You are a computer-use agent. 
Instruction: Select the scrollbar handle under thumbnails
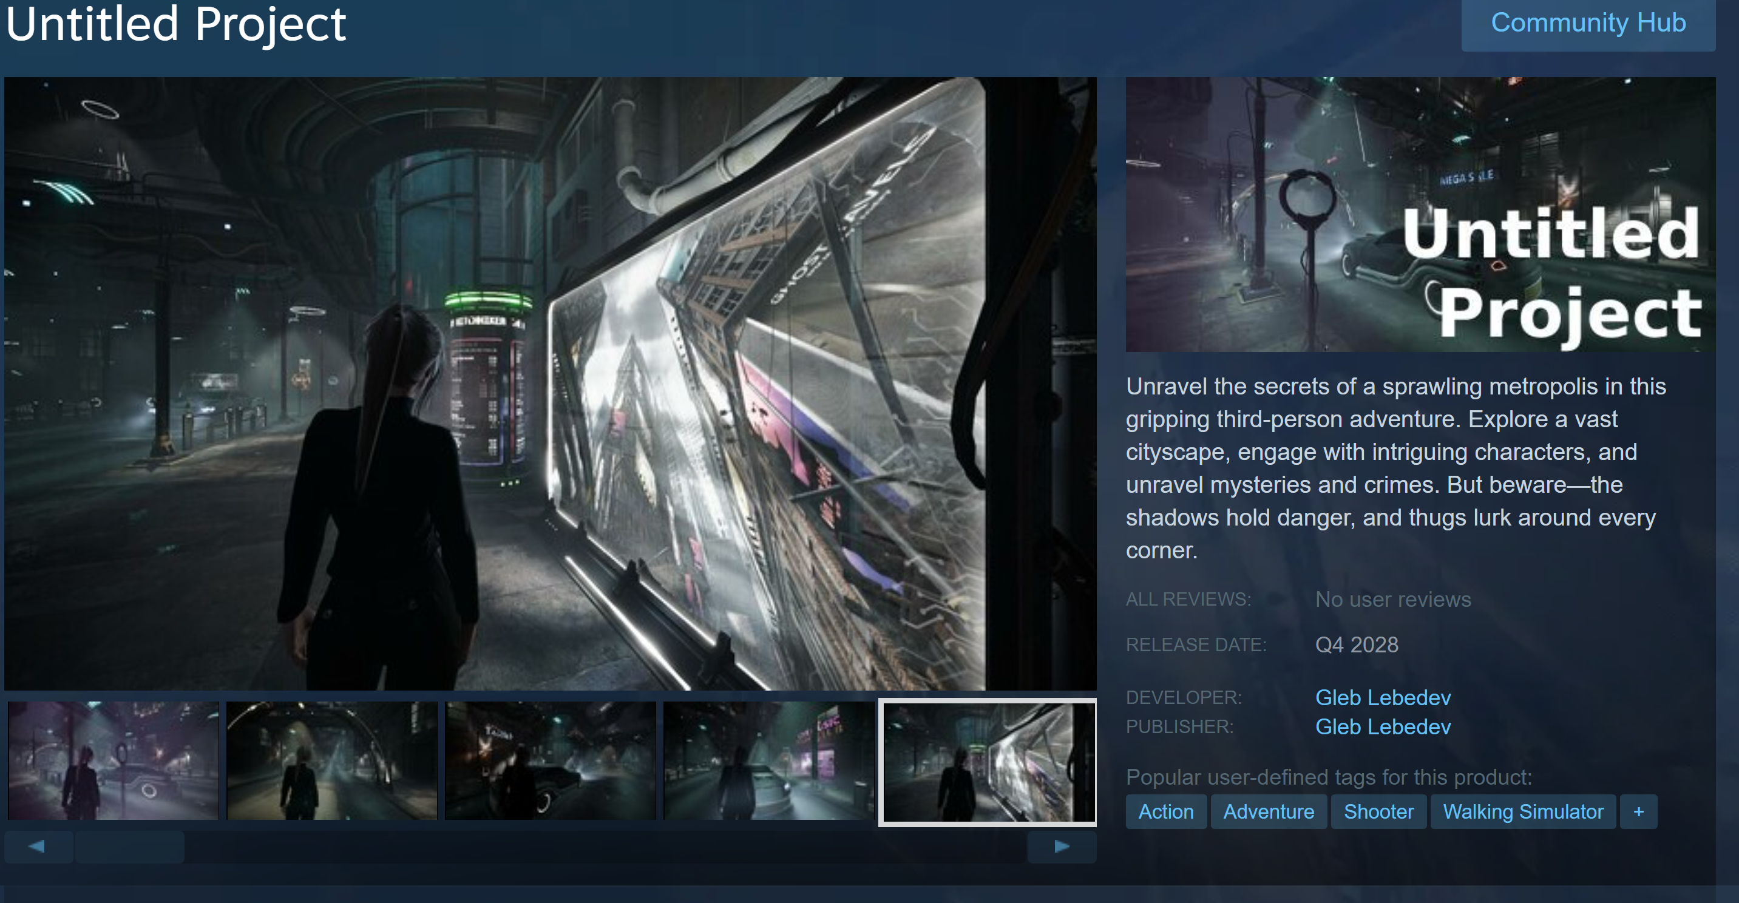click(130, 847)
